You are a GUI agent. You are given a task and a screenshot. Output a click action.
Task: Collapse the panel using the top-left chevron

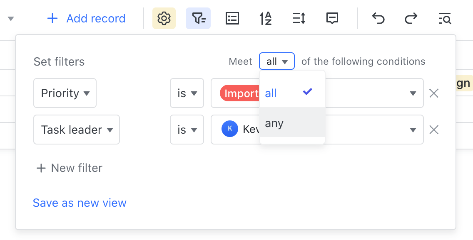pos(11,18)
